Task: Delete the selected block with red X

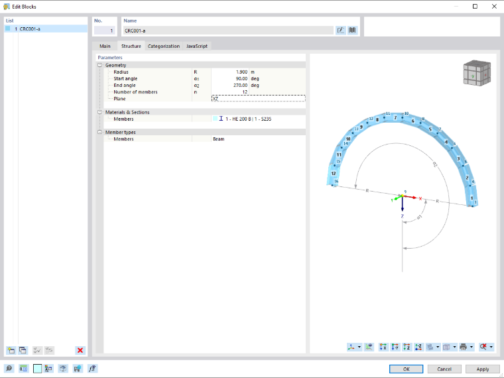Action: (x=80, y=350)
